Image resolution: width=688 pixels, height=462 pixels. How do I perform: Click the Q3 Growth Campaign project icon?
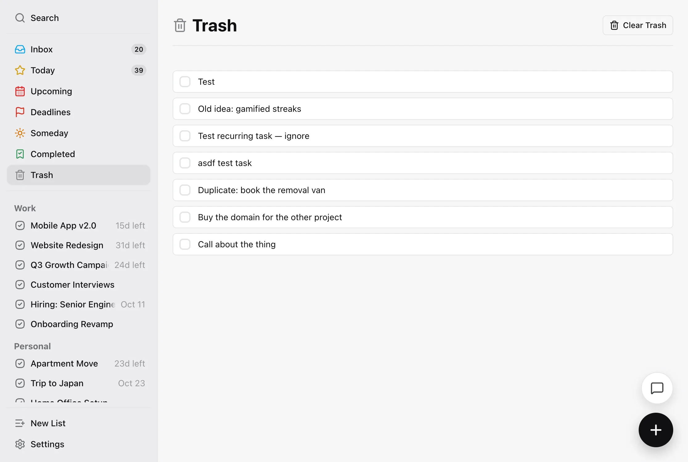[x=20, y=265]
